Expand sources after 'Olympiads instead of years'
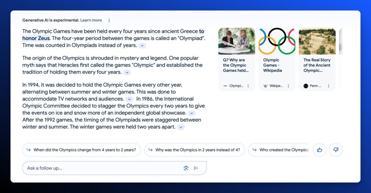This screenshot has width=371, height=193. (143, 46)
